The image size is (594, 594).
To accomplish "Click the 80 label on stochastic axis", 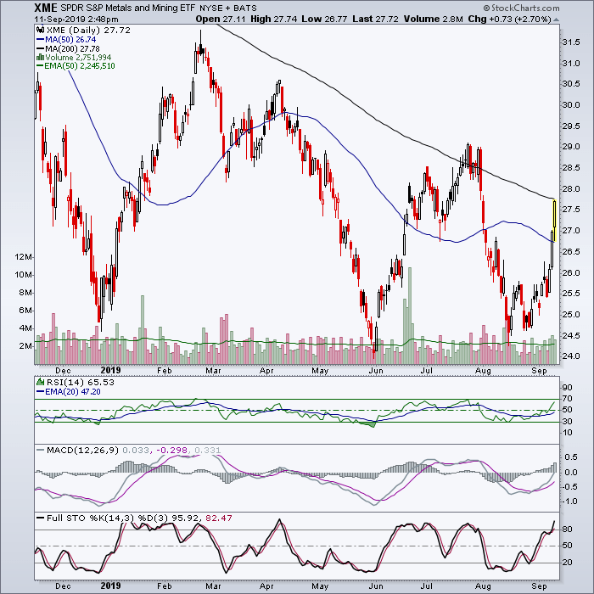I will pyautogui.click(x=568, y=530).
